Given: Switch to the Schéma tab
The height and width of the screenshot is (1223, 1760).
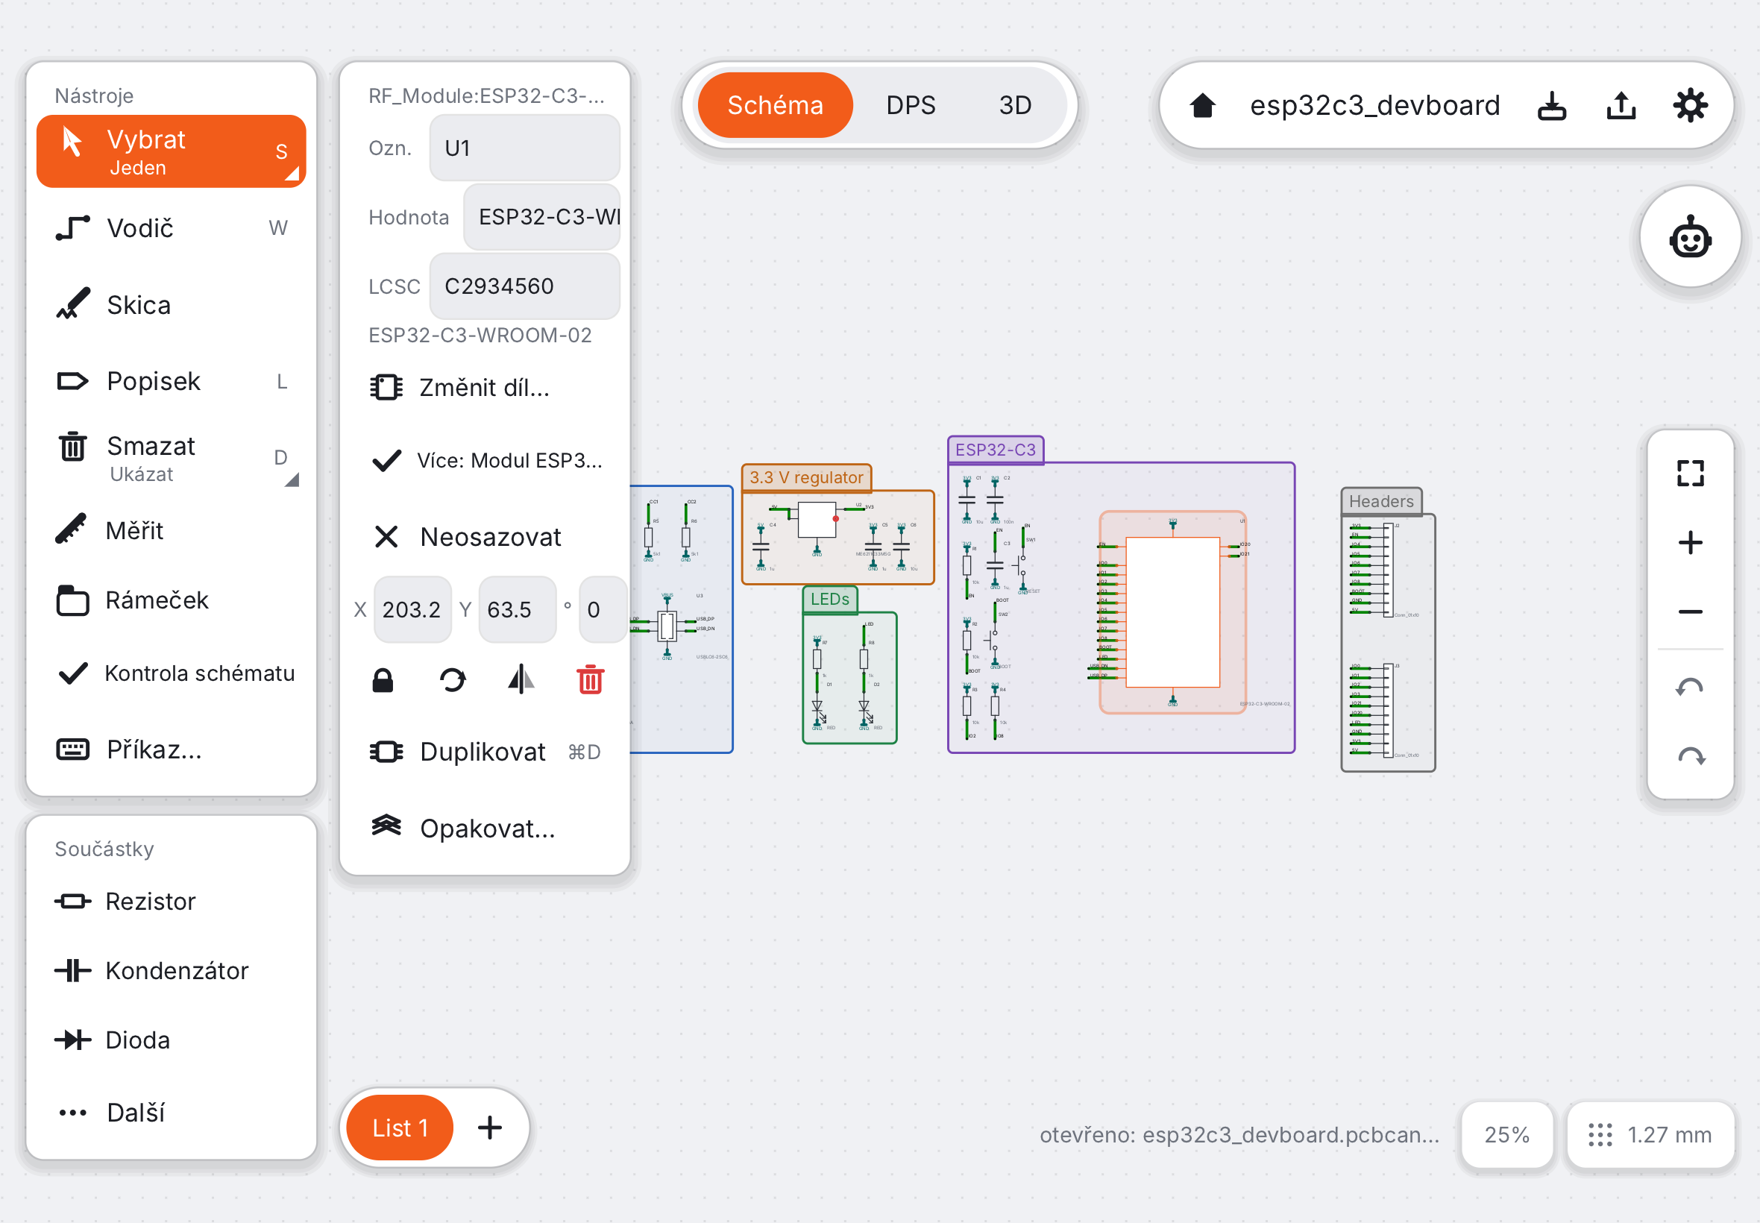Looking at the screenshot, I should [x=775, y=105].
